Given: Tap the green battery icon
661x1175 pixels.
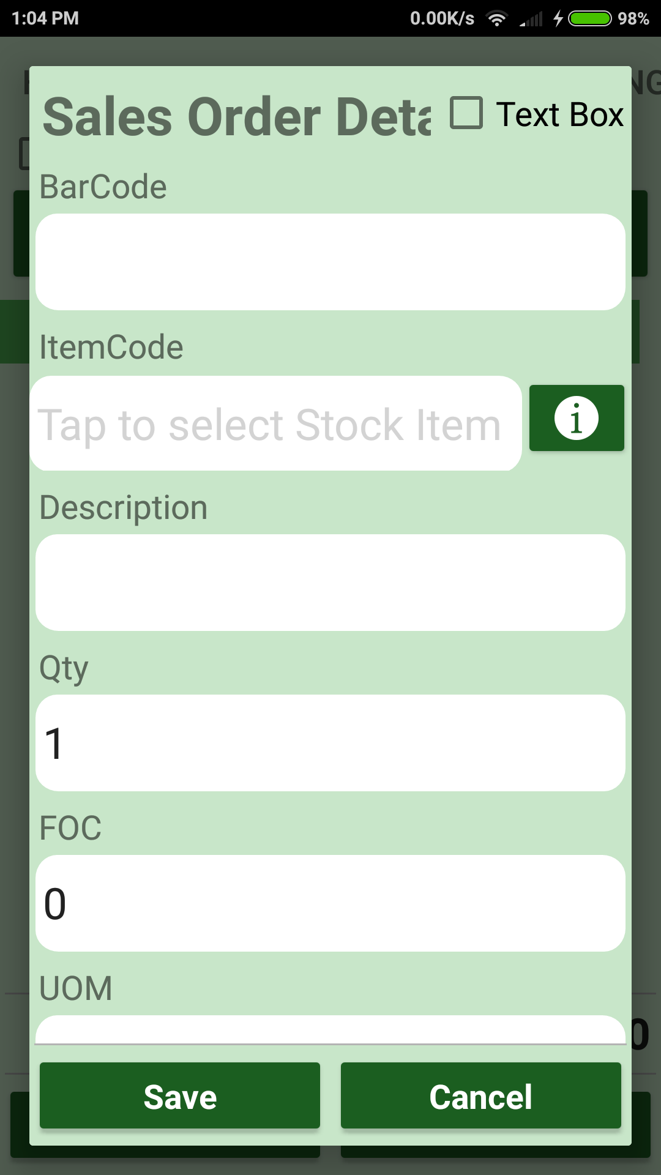Looking at the screenshot, I should [589, 19].
